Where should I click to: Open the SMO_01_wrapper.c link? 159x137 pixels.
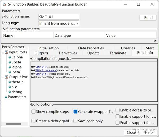[46, 70]
